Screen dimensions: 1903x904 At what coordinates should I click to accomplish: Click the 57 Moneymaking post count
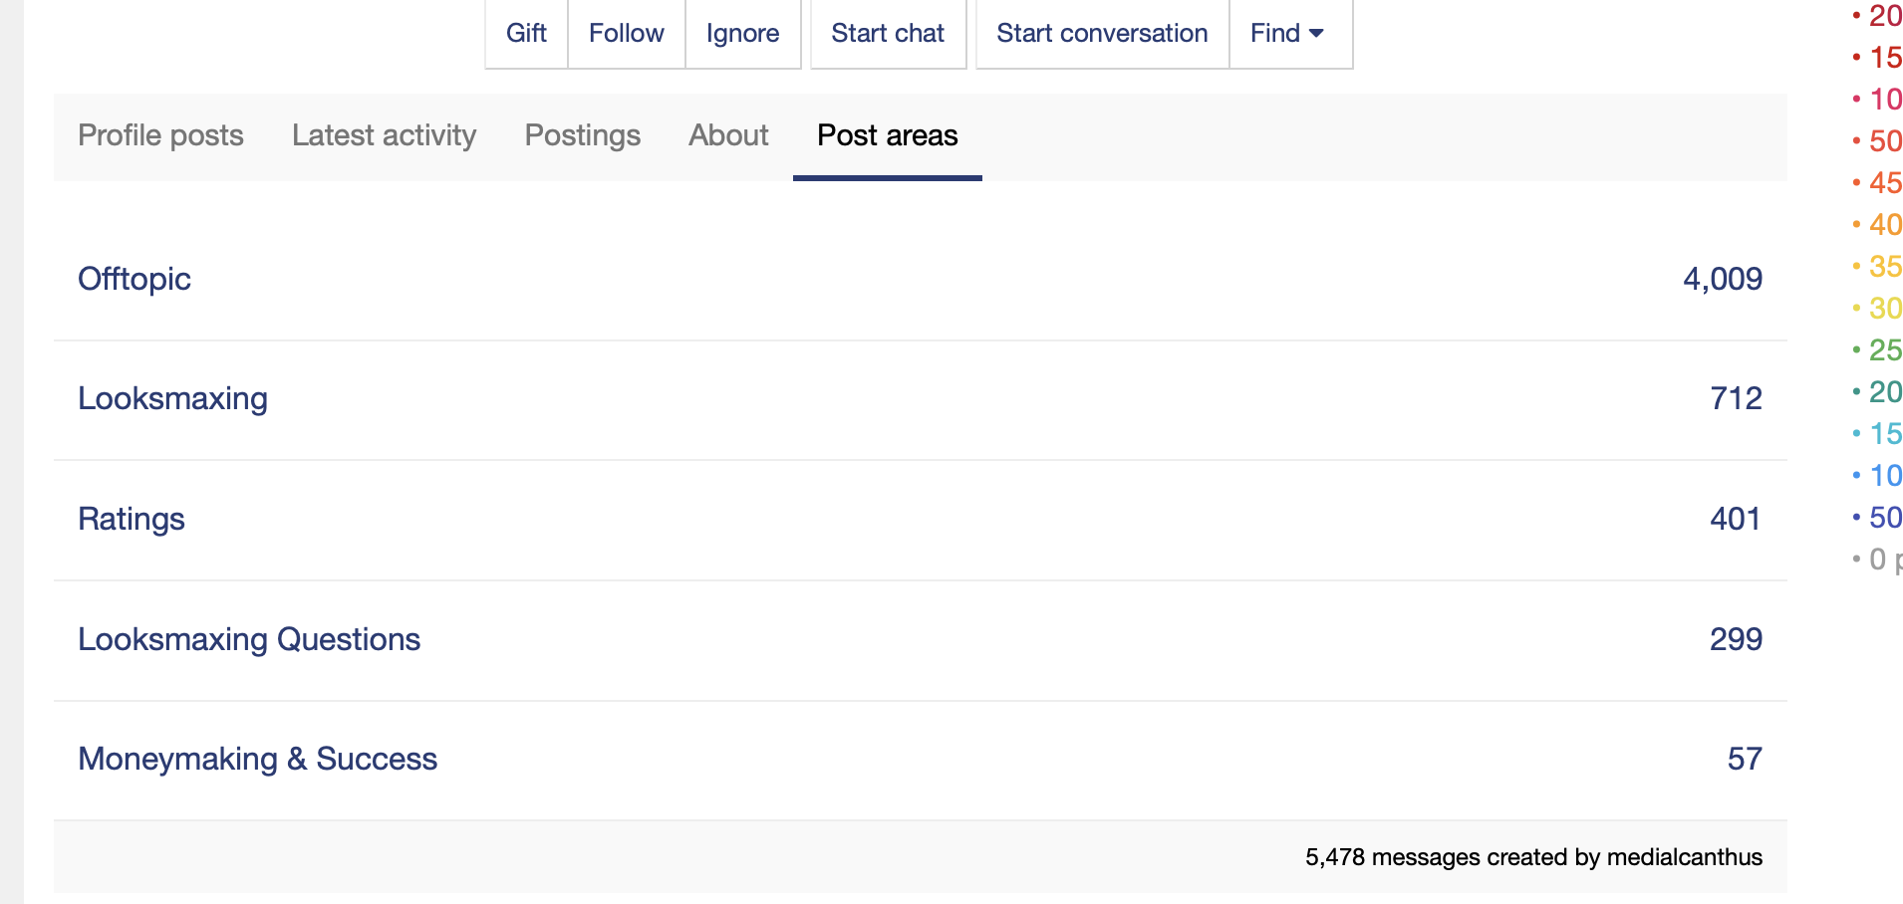pyautogui.click(x=1744, y=759)
